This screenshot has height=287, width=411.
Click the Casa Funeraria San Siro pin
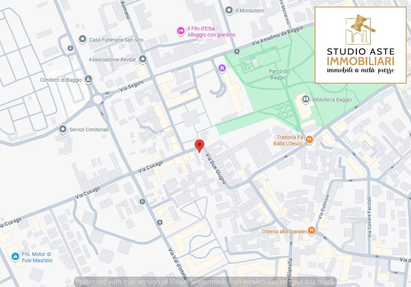(83, 39)
